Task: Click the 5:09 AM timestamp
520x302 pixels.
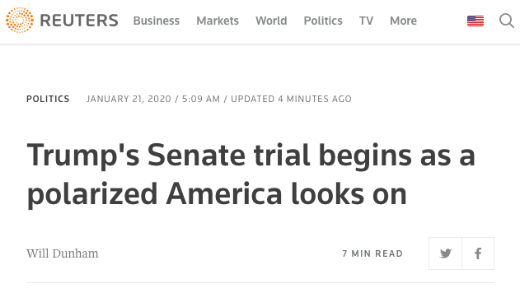Action: (201, 99)
